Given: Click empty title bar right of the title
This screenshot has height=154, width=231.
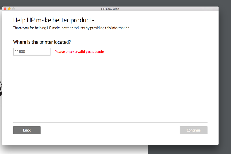Looking at the screenshot, I should (x=173, y=9).
